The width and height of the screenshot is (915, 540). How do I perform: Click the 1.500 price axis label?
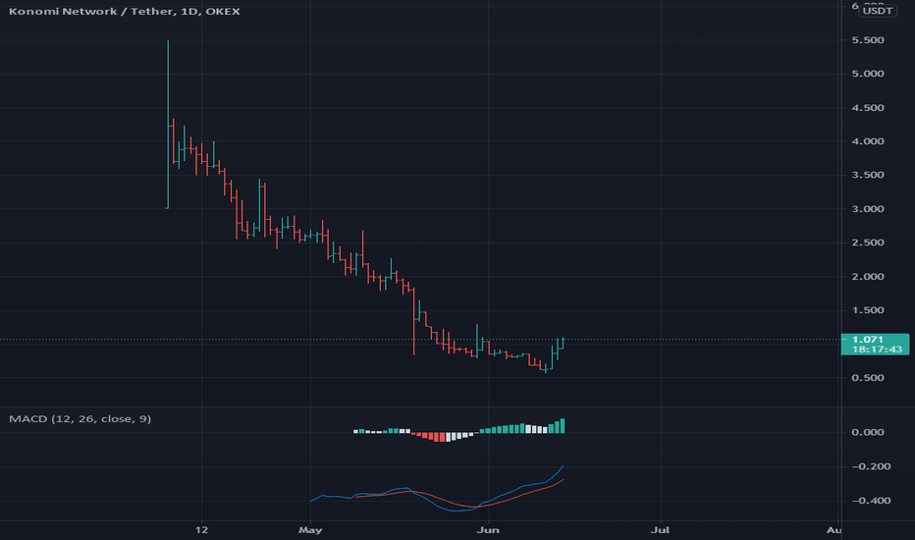click(x=868, y=310)
